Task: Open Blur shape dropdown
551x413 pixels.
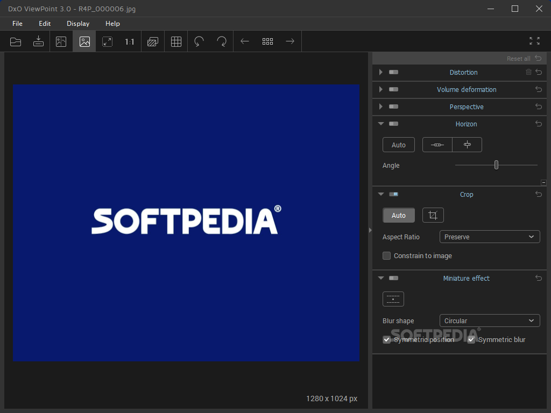Action: click(x=490, y=321)
